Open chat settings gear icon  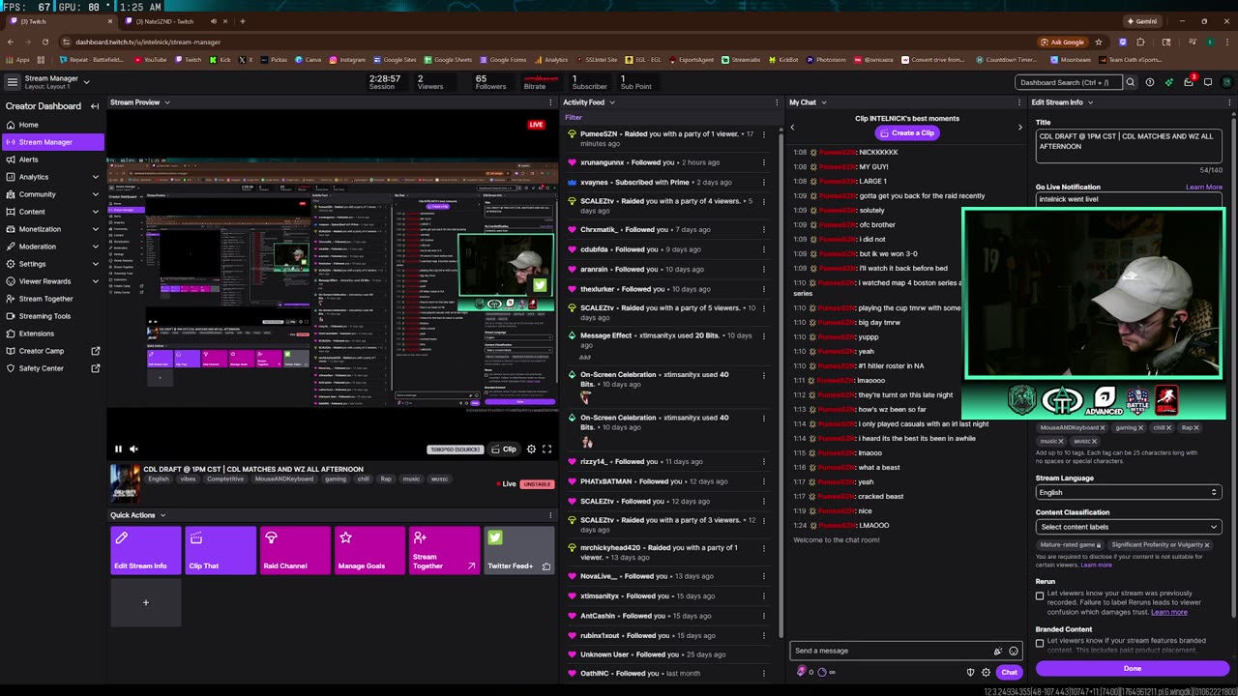click(986, 672)
